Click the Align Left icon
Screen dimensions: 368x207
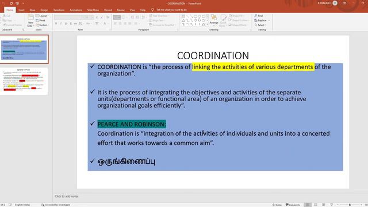[x=115, y=24]
